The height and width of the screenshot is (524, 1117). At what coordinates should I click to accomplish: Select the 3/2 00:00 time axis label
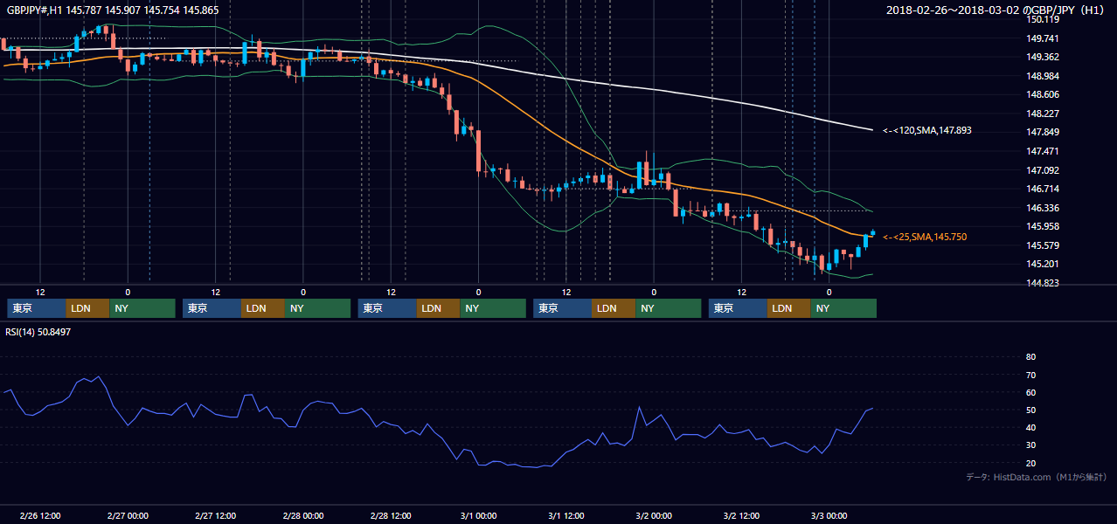[654, 515]
